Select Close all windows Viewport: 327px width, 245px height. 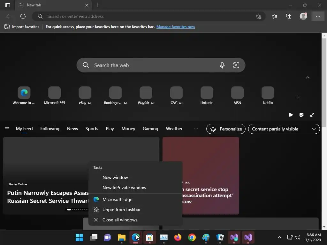coord(135,220)
